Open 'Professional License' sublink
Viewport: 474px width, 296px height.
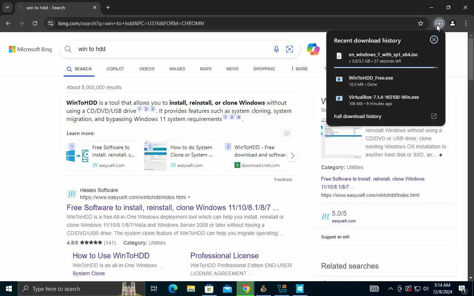tap(224, 256)
